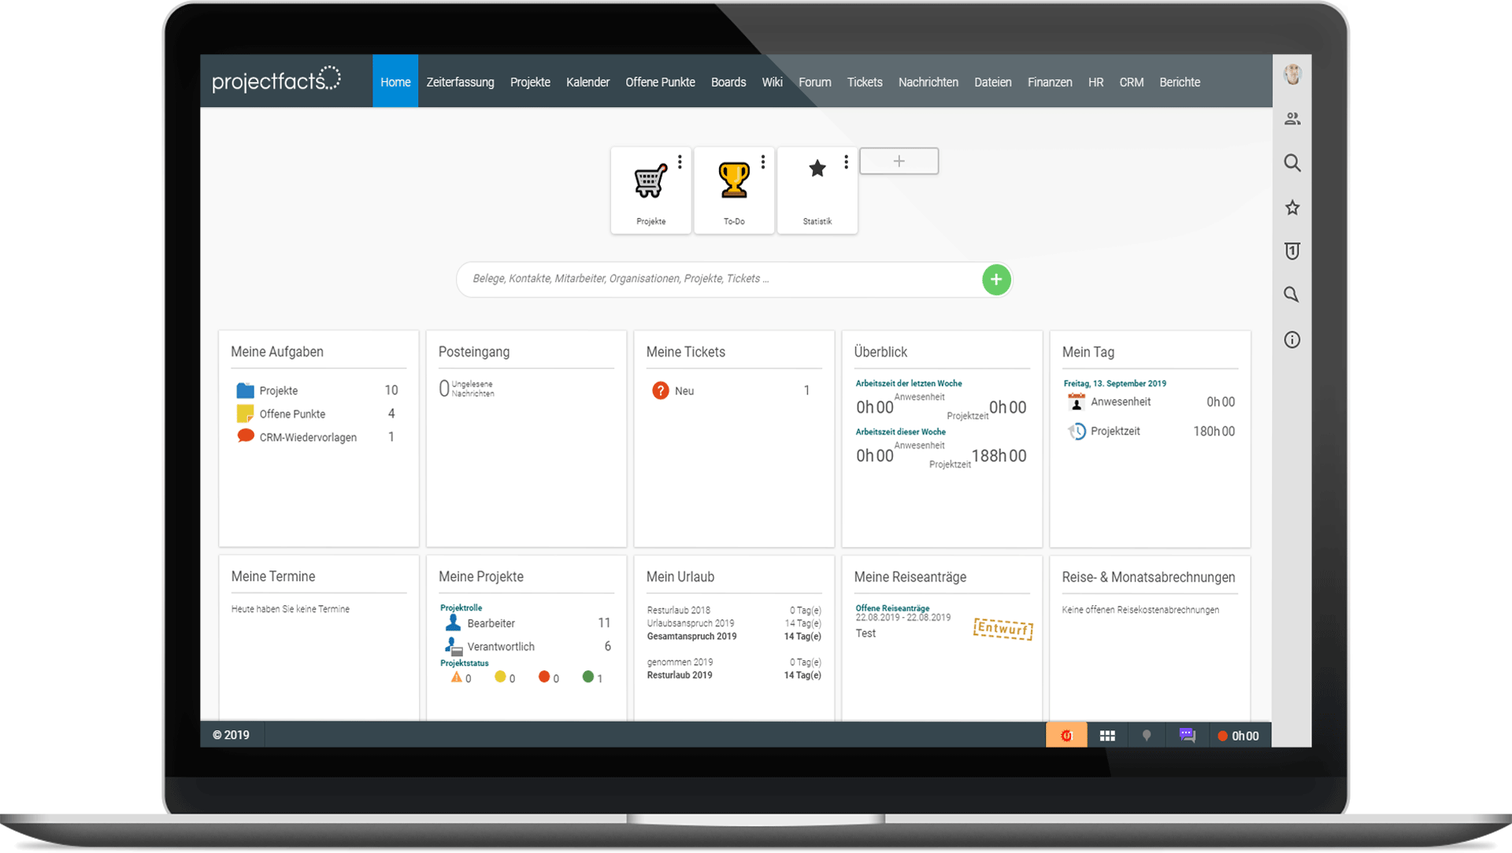The height and width of the screenshot is (853, 1512).
Task: Click the user avatar icon top right
Action: tap(1291, 74)
